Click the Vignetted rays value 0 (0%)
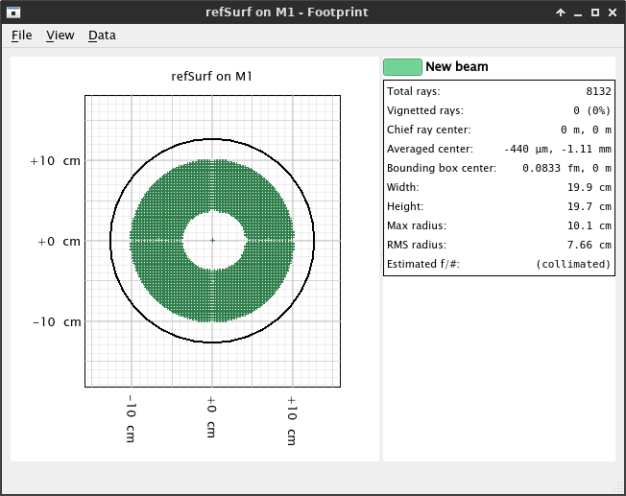 (591, 110)
